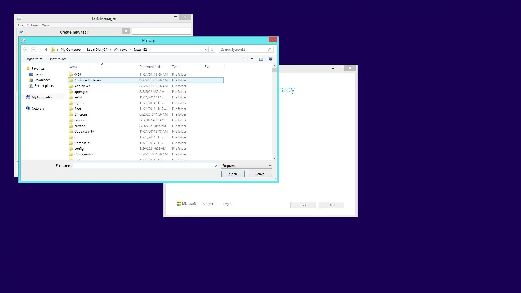Click the scroll down arrow in file list
Image resolution: width=521 pixels, height=293 pixels.
click(274, 158)
